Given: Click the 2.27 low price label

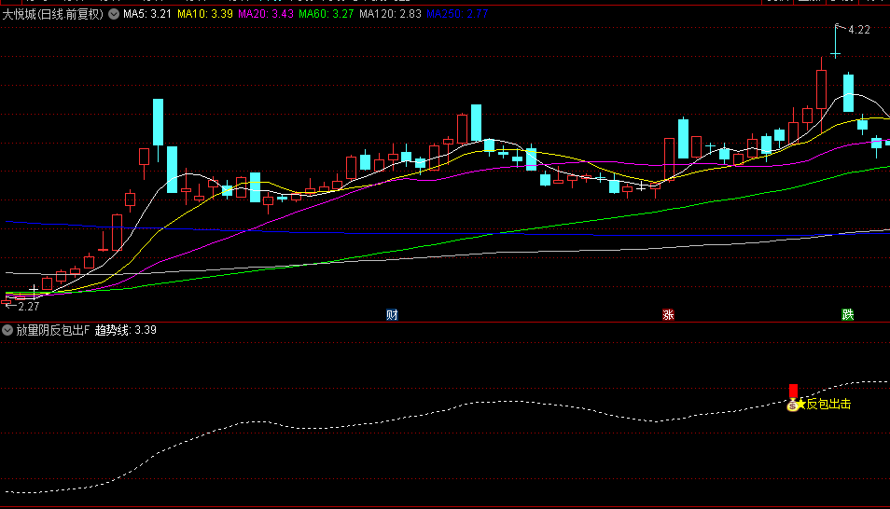Looking at the screenshot, I should (28, 307).
